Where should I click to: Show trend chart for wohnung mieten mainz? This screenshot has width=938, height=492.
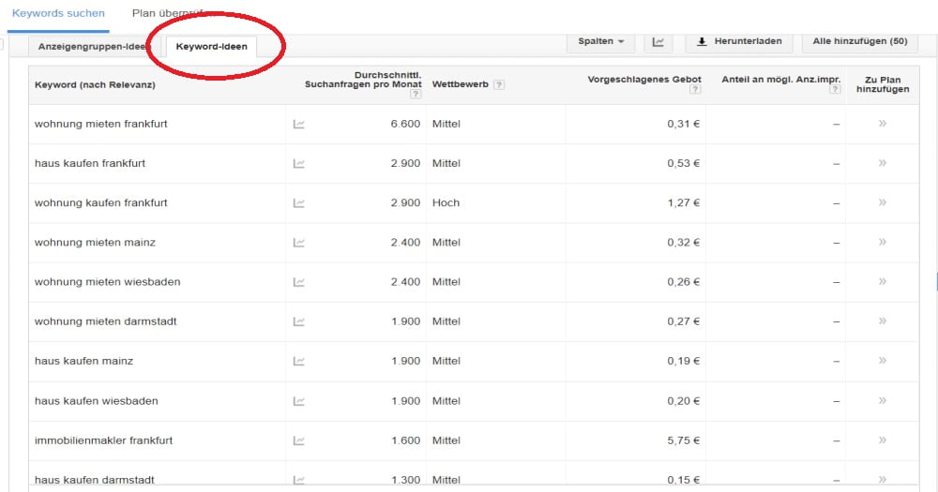pos(299,243)
